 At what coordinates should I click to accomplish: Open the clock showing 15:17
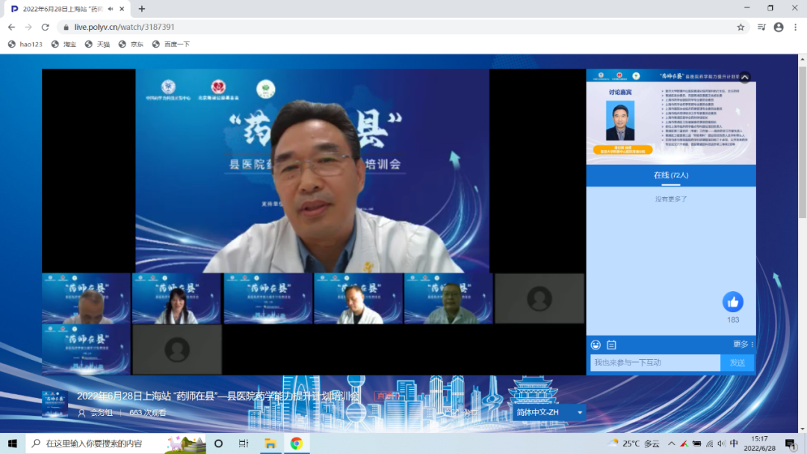(x=760, y=444)
